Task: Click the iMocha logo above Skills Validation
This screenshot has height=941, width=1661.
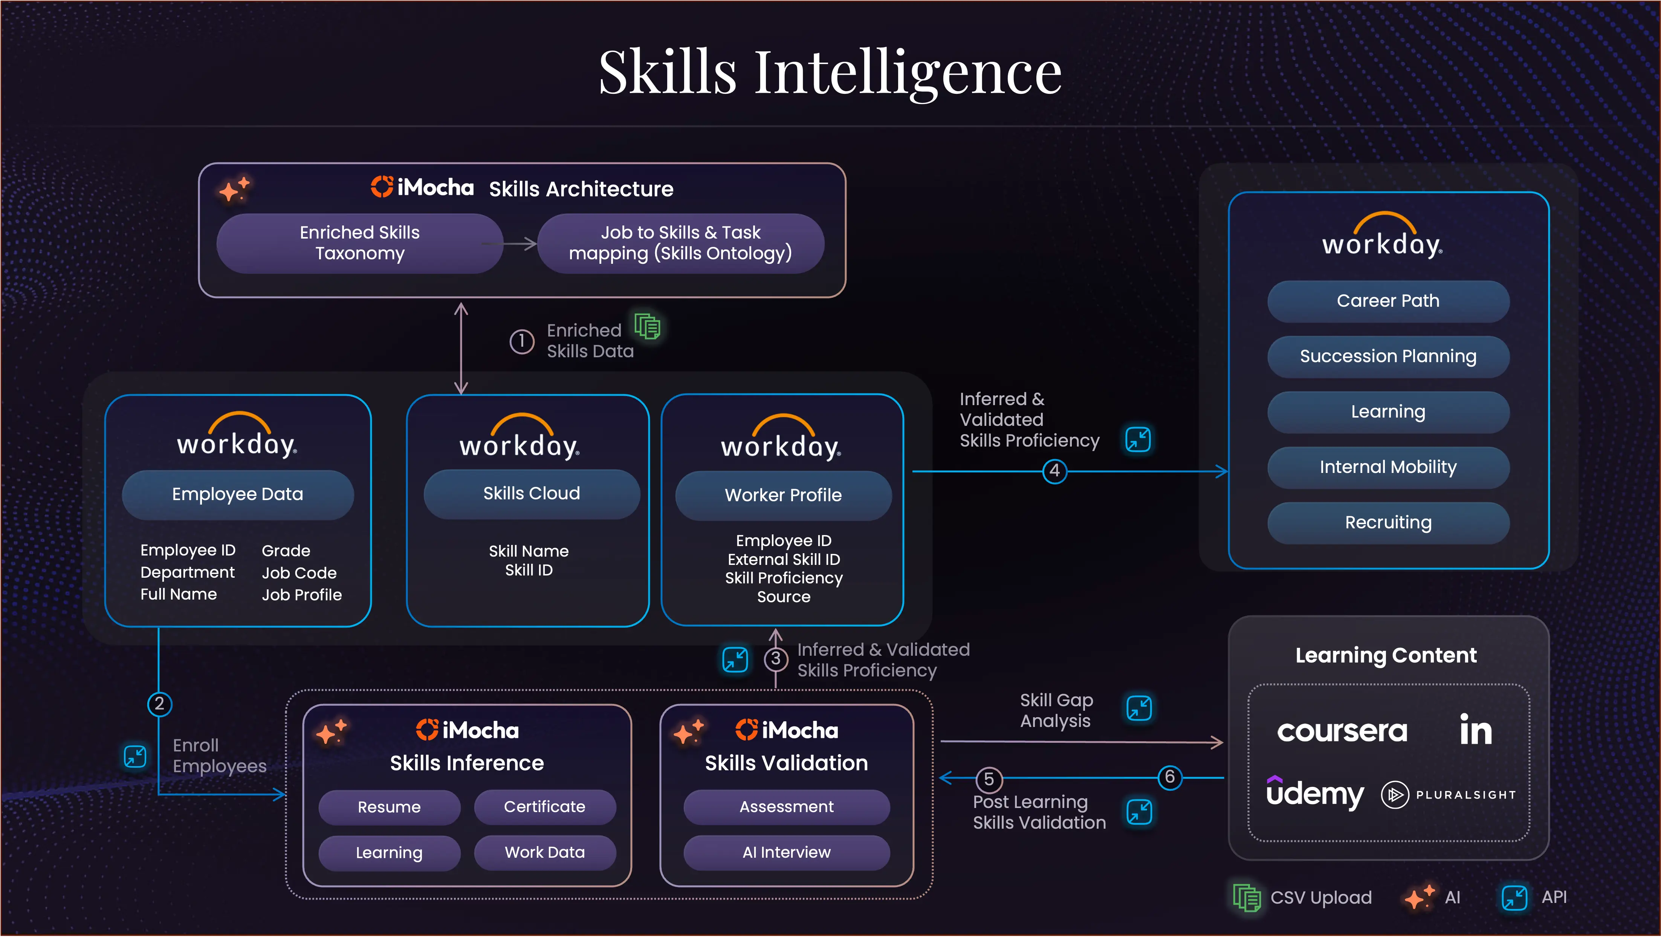Action: (x=786, y=730)
